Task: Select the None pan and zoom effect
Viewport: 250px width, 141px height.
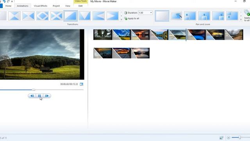Action: [162, 16]
